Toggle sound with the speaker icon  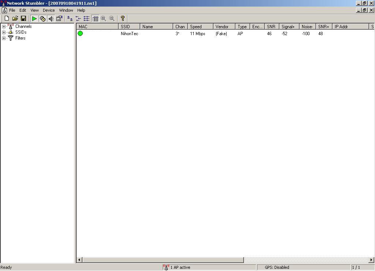(x=51, y=18)
